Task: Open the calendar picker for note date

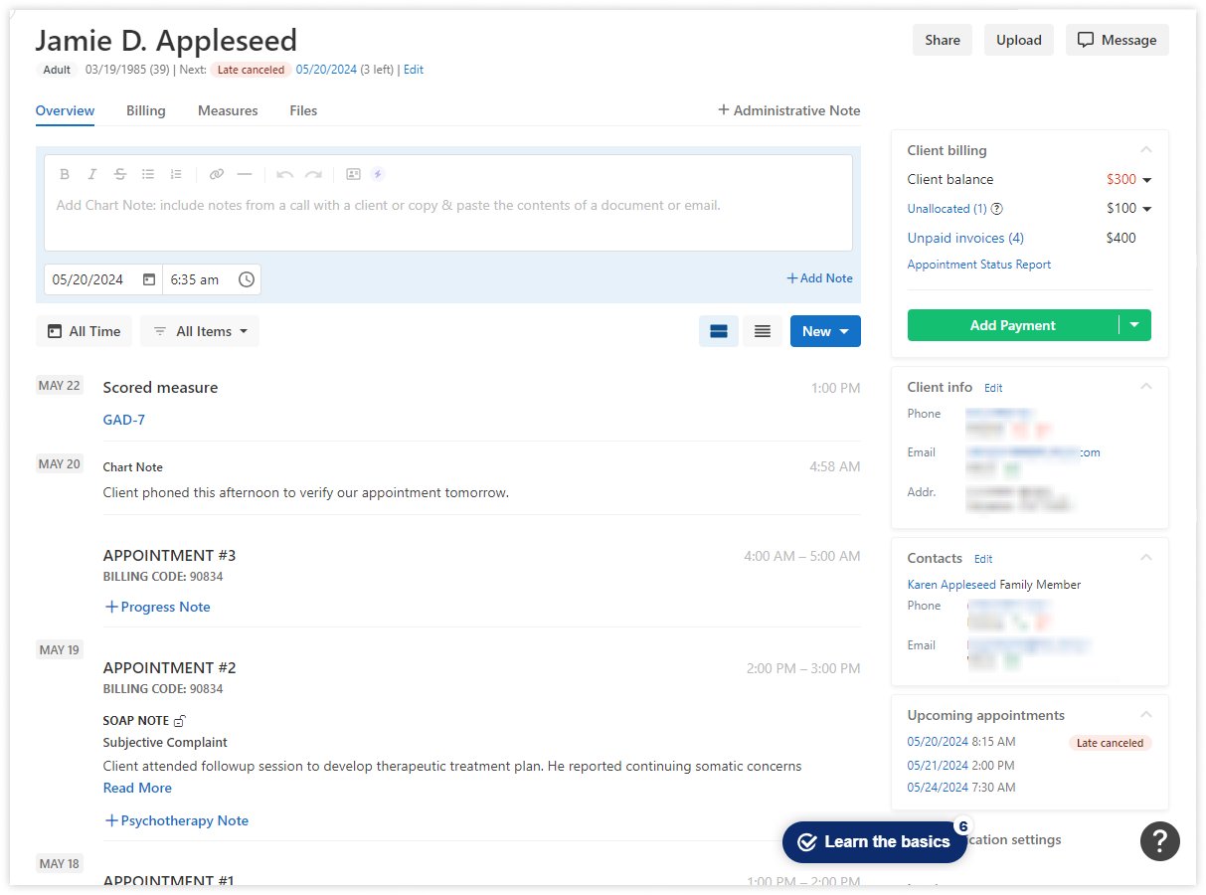Action: coord(149,279)
